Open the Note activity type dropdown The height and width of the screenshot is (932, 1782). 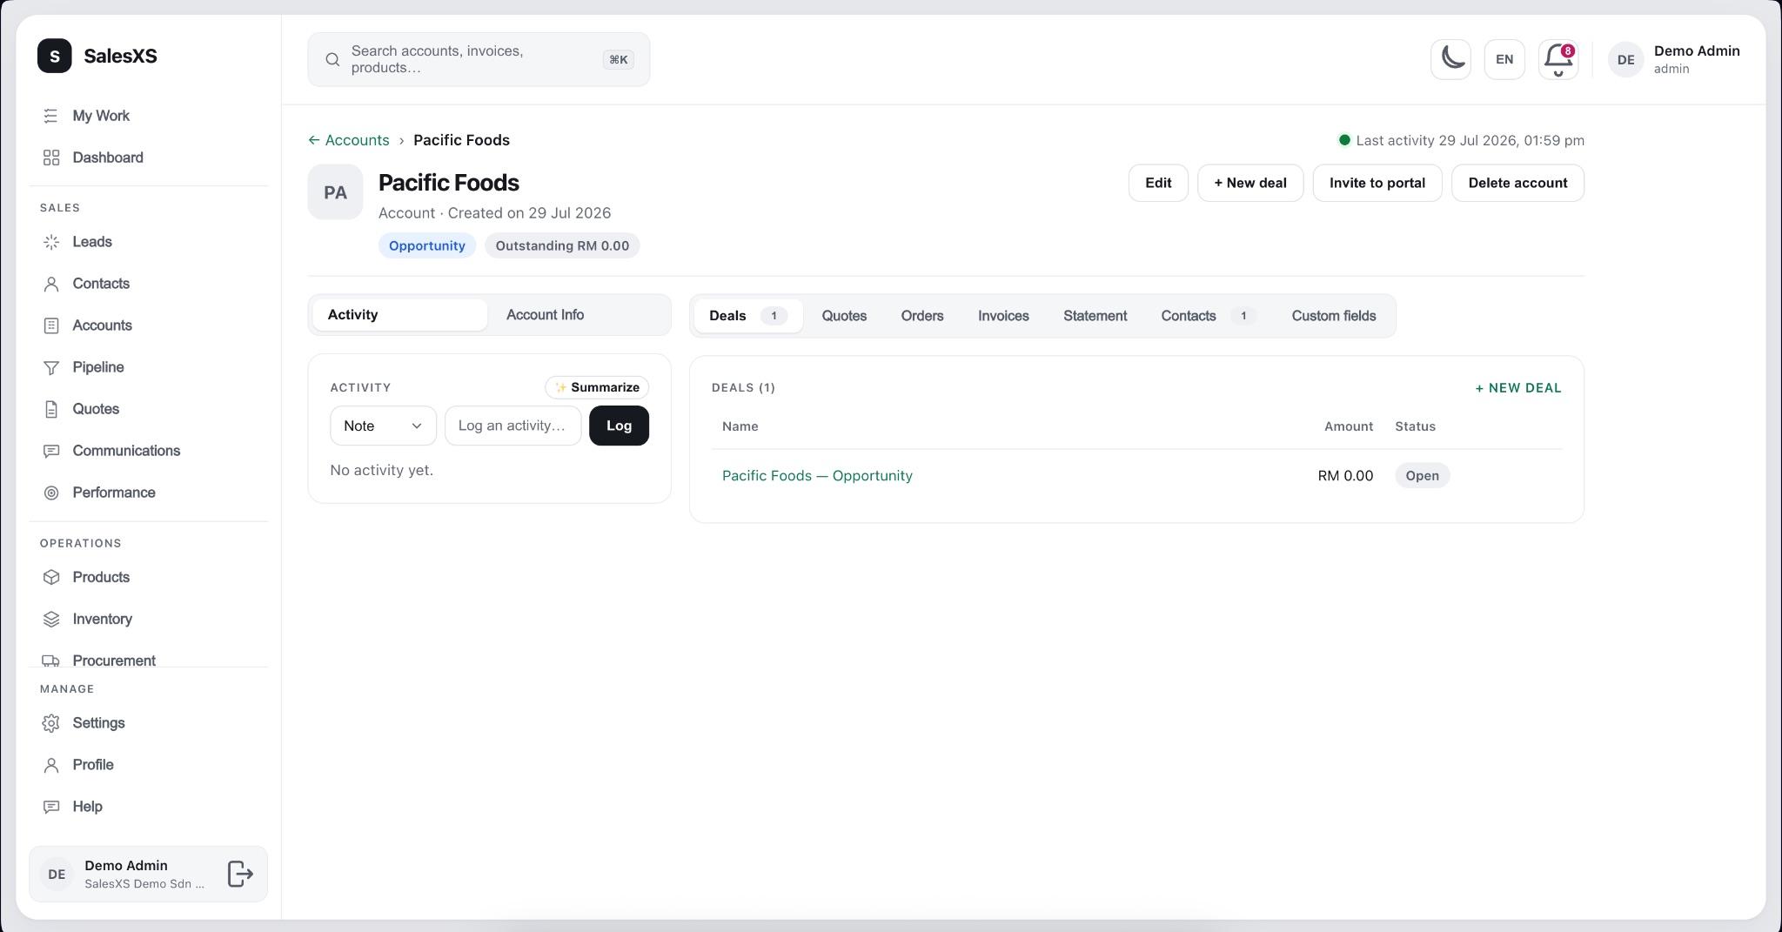[x=383, y=426]
